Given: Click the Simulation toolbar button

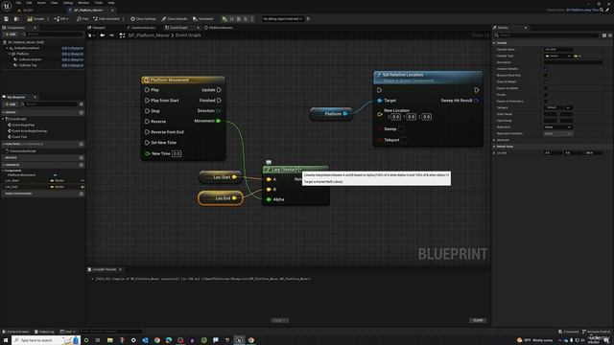Looking at the screenshot, I should tap(203, 19).
